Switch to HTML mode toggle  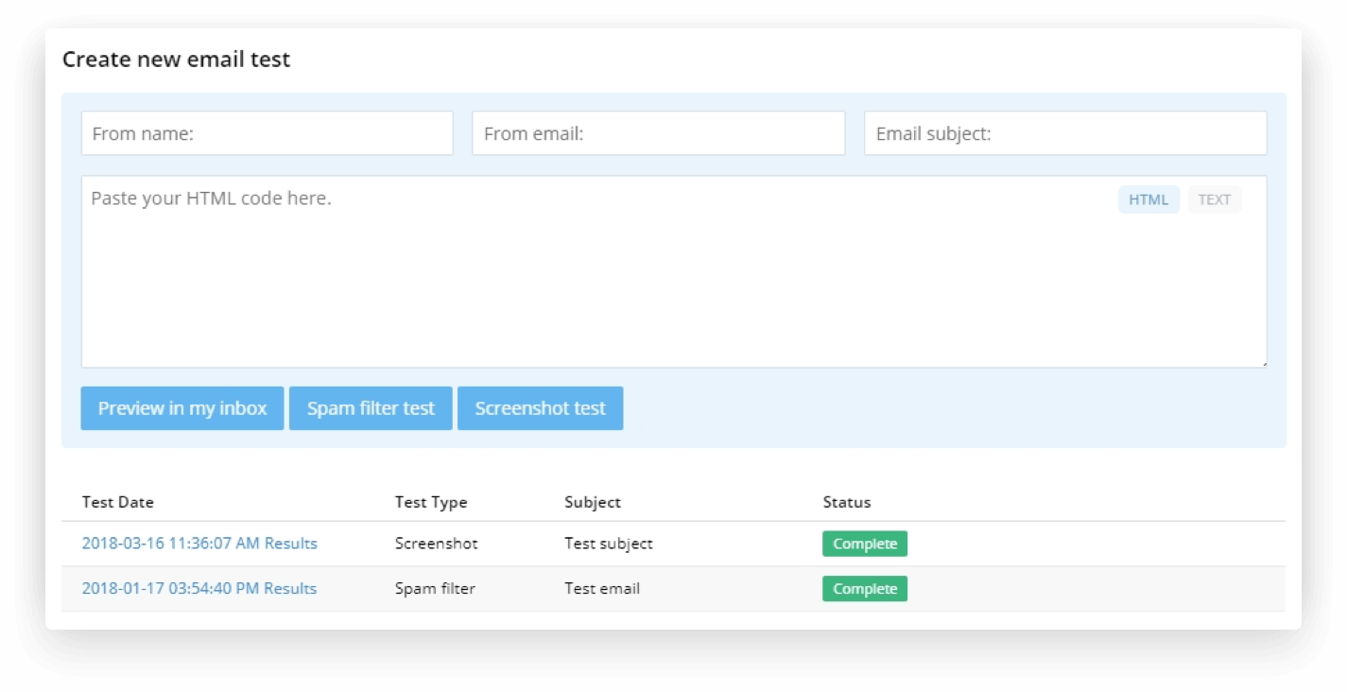point(1148,199)
